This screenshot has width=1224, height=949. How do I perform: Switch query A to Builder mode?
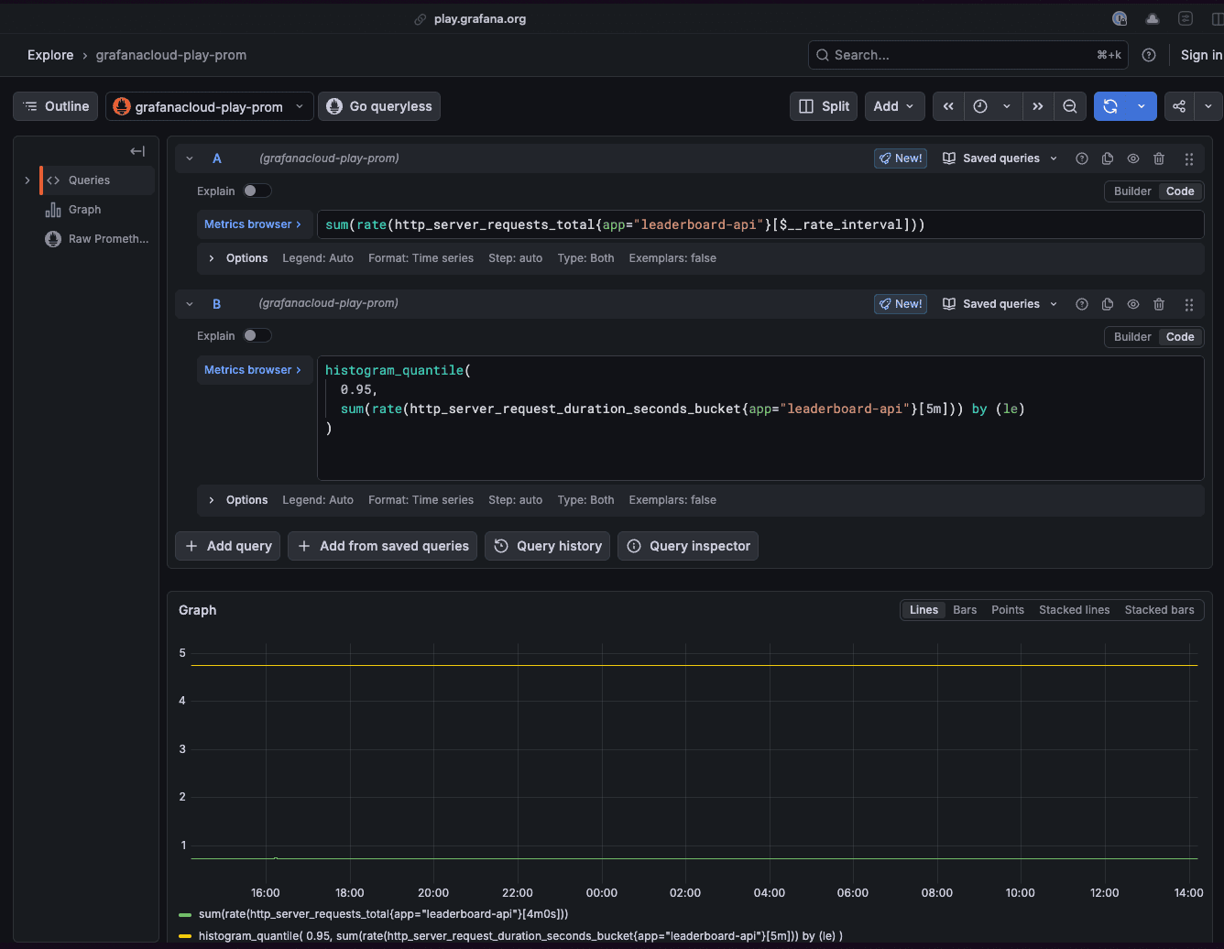pyautogui.click(x=1132, y=191)
